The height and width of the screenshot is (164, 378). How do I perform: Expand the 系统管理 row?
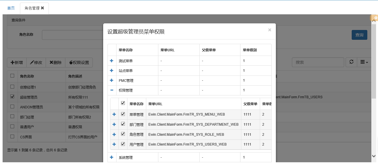(112, 157)
